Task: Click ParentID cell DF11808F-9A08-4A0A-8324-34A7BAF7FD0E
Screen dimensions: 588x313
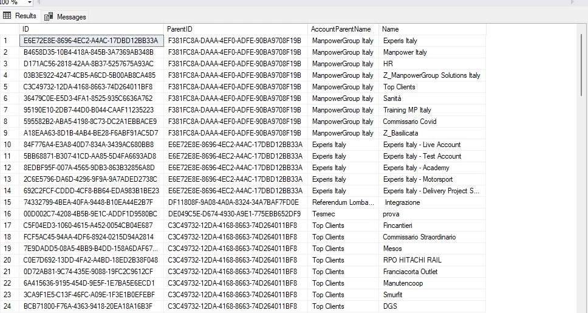Action: 236,202
